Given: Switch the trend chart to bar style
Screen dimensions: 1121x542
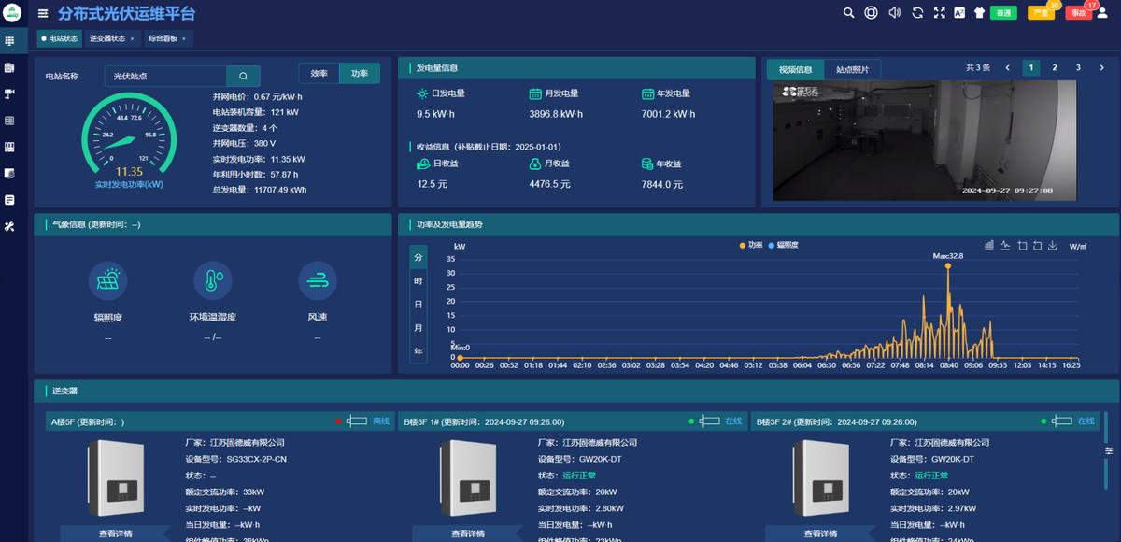Looking at the screenshot, I should click(x=989, y=245).
